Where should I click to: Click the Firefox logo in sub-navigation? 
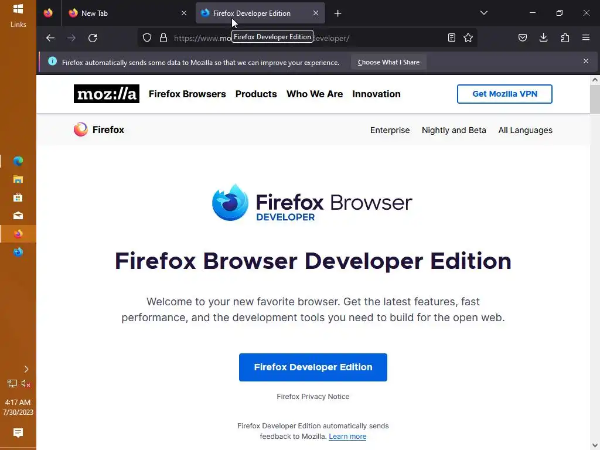point(98,129)
